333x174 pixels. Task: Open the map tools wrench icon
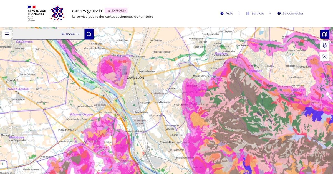324,57
